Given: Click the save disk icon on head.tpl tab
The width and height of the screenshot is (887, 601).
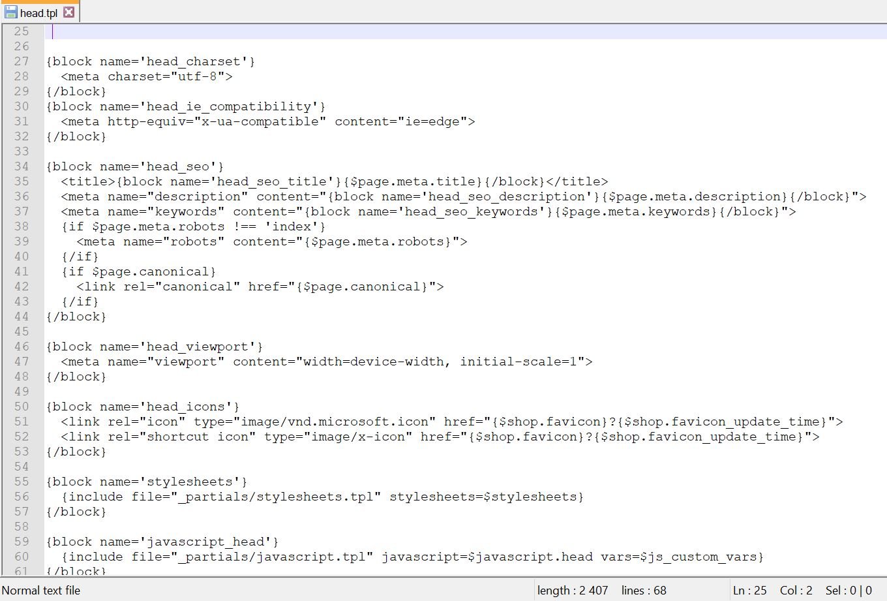Looking at the screenshot, I should click(x=11, y=12).
